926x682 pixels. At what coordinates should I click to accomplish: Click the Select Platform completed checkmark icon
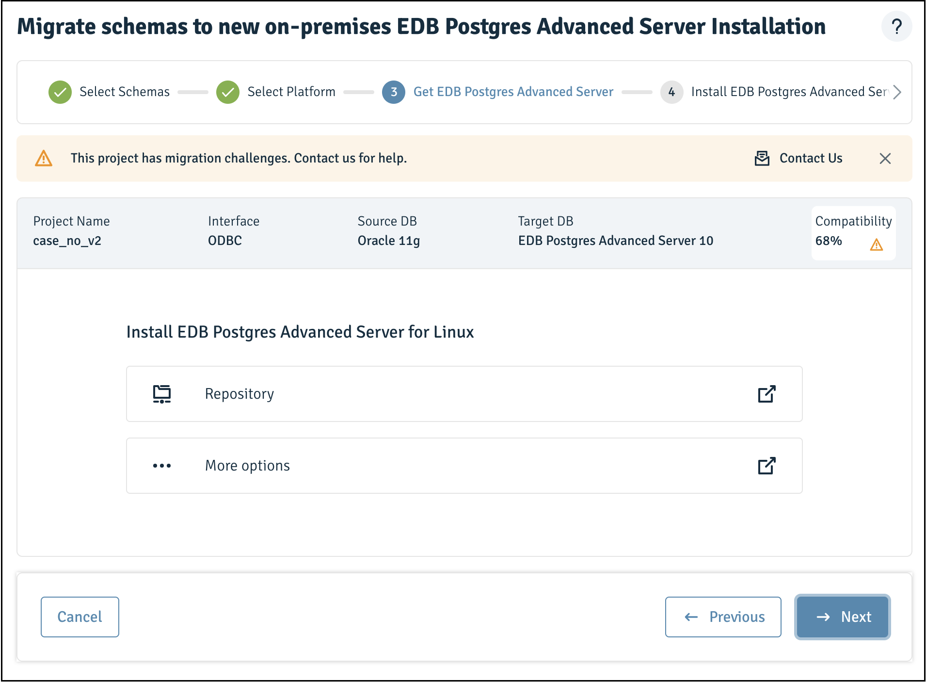228,92
